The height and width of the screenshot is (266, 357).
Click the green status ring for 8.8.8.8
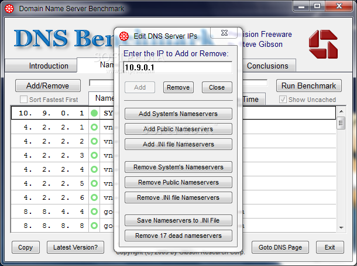click(x=94, y=226)
